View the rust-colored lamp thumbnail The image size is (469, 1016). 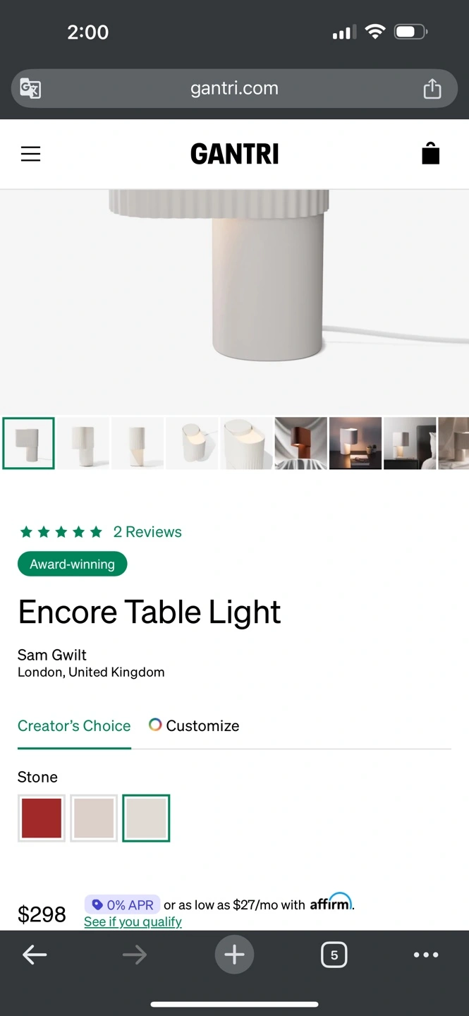point(301,443)
